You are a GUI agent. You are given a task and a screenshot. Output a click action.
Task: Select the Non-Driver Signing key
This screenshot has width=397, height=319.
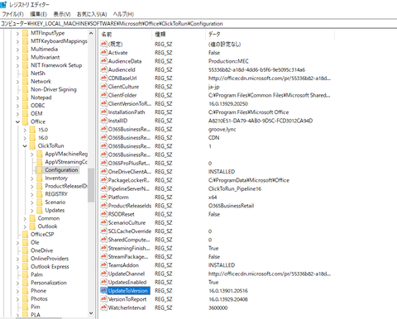(x=54, y=89)
